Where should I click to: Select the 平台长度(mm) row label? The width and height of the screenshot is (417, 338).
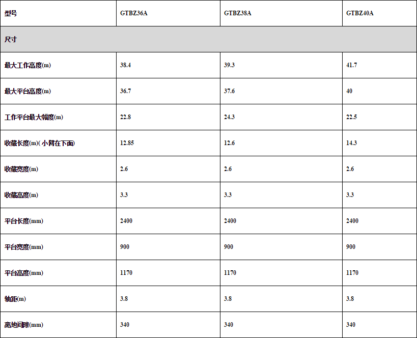pyautogui.click(x=24, y=221)
